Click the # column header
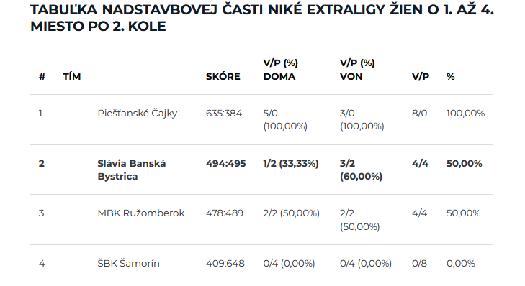 42,76
